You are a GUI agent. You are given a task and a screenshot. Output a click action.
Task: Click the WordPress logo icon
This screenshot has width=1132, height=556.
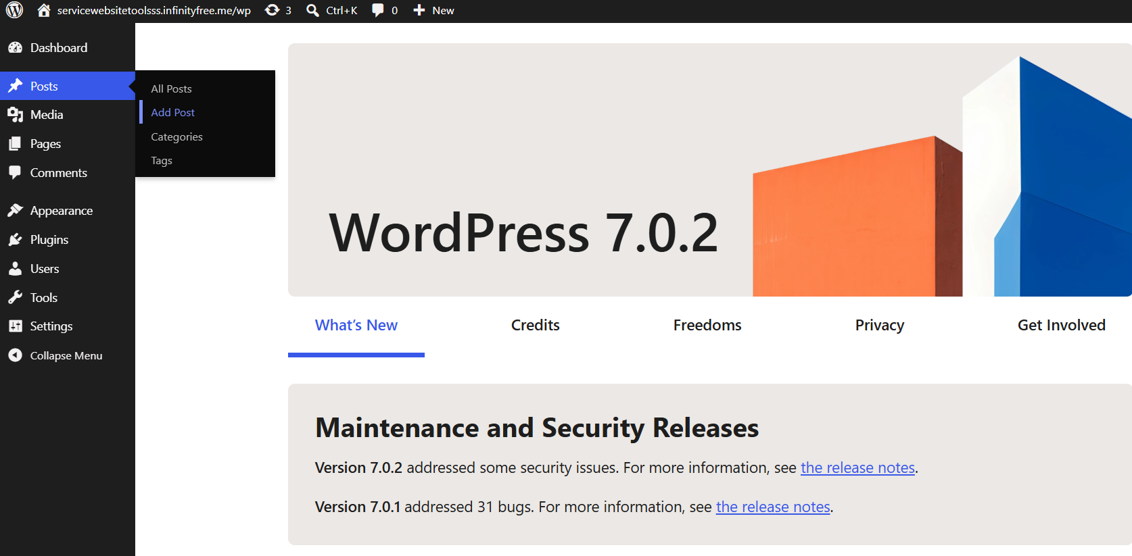pyautogui.click(x=15, y=10)
